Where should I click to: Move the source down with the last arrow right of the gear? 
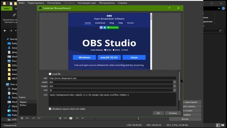tap(83, 118)
